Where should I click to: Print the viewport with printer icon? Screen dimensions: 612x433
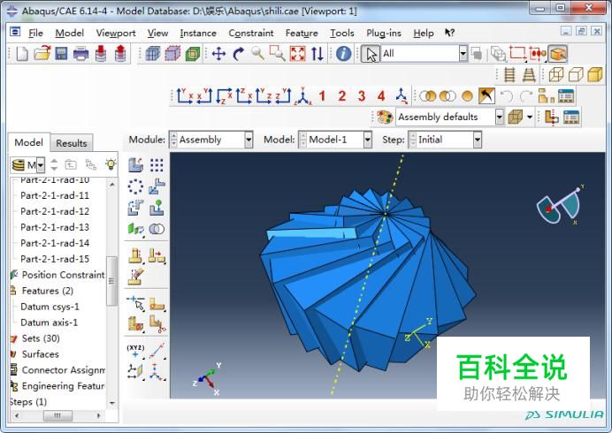click(x=80, y=53)
